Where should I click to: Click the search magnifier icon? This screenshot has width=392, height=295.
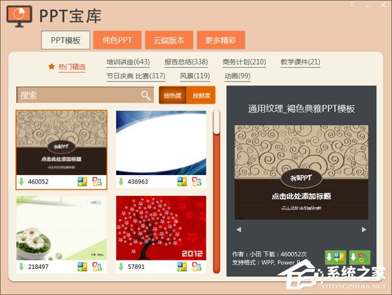point(146,95)
